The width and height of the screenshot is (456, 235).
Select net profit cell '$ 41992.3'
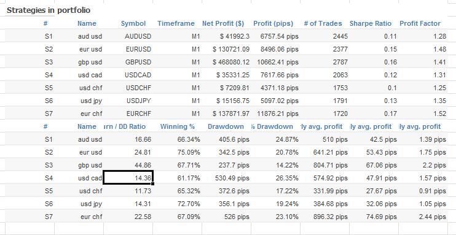(235, 36)
